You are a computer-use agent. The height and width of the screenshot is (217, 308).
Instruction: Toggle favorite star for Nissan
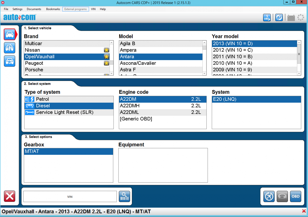pyautogui.click(x=107, y=50)
